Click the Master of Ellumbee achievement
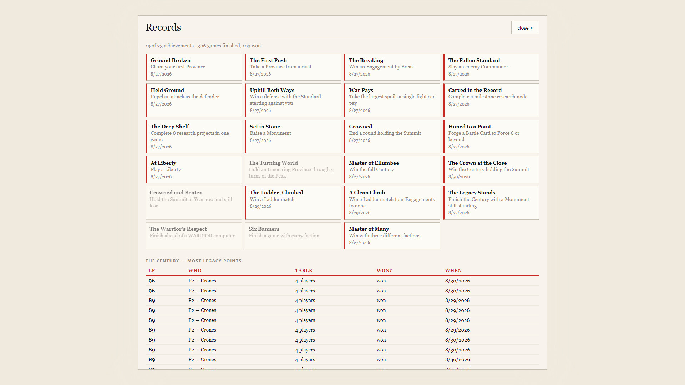The image size is (685, 385). coord(392,170)
